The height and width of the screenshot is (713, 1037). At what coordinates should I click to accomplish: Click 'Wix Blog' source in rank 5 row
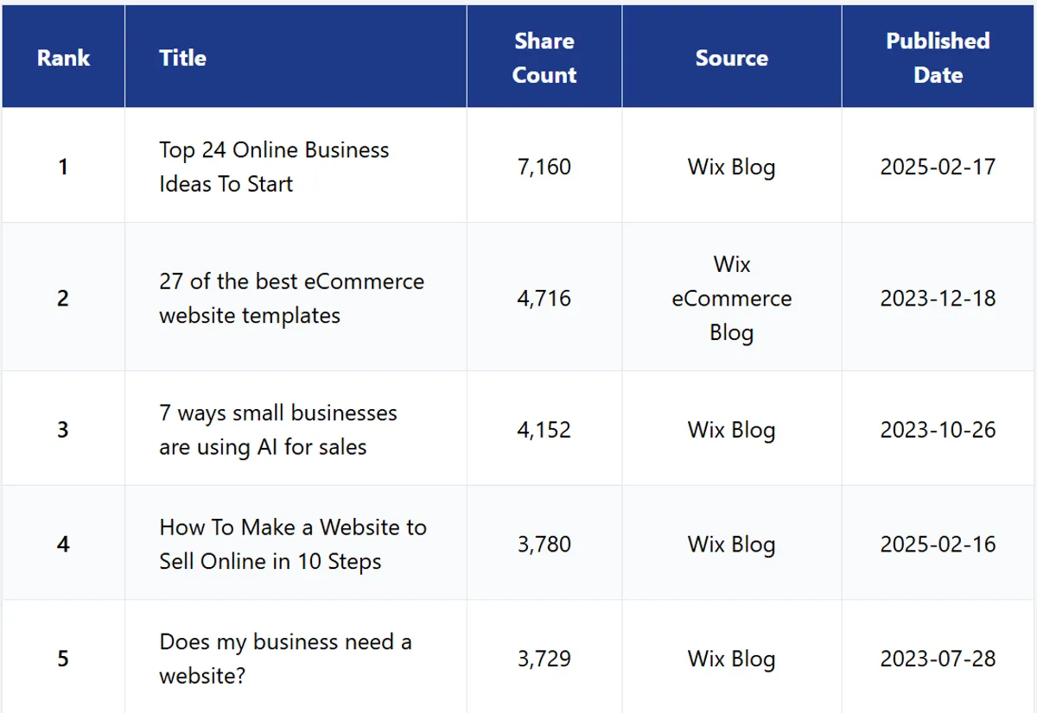click(731, 659)
